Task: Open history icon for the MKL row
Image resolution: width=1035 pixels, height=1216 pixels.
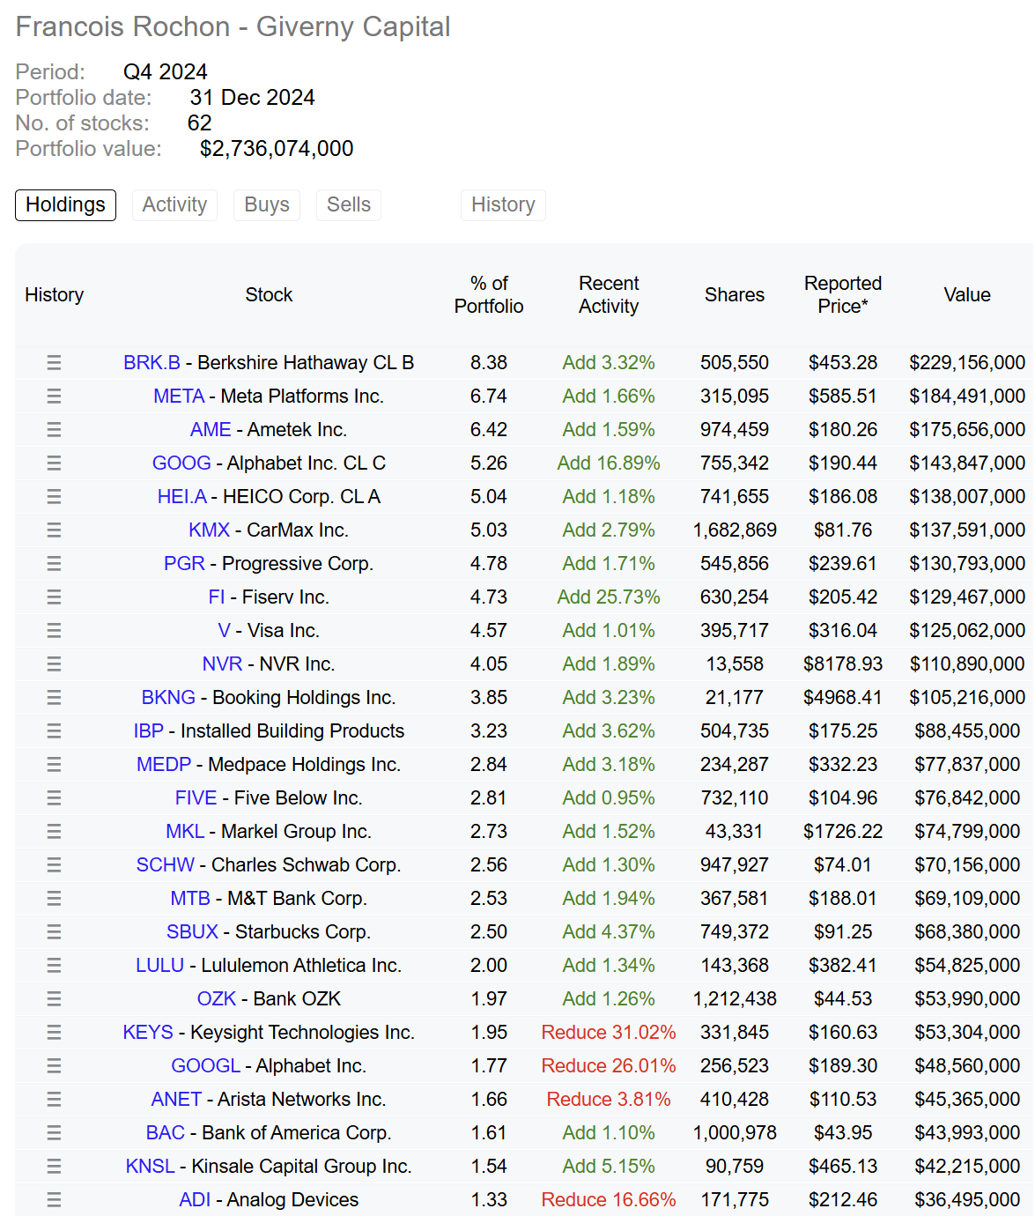Action: [x=54, y=831]
